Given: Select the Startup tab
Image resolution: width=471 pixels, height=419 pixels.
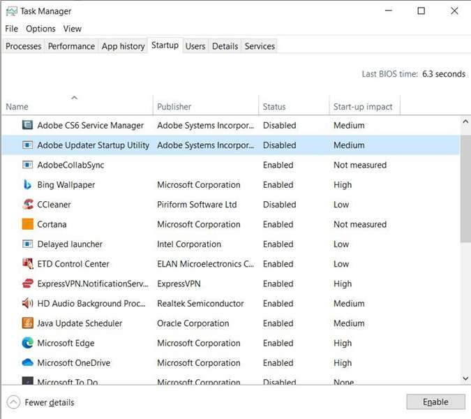Looking at the screenshot, I should 165,45.
